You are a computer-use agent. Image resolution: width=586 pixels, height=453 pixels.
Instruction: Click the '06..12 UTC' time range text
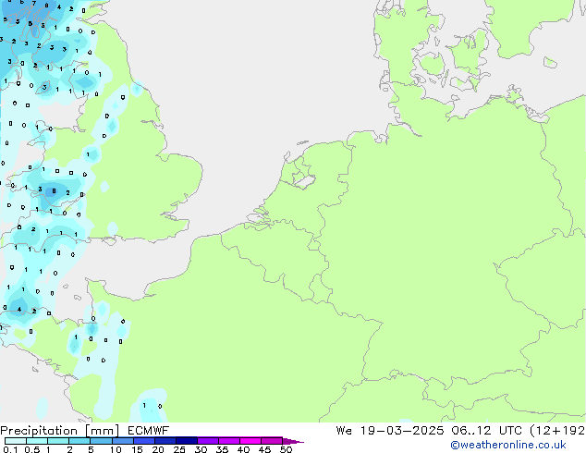(x=488, y=431)
